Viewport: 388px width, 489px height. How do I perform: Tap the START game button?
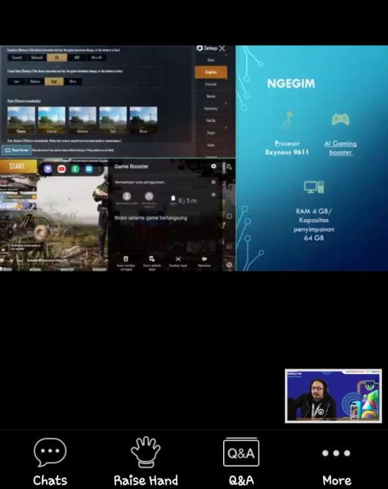tap(18, 166)
